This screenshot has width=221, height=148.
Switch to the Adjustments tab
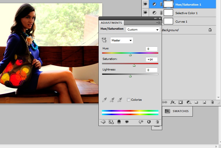pos(111,23)
